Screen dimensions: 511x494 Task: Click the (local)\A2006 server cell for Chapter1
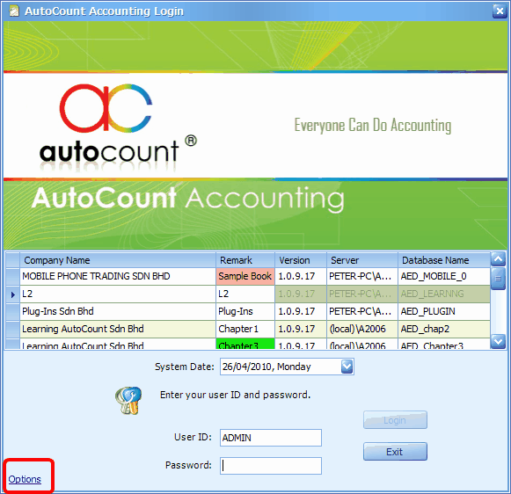click(362, 329)
